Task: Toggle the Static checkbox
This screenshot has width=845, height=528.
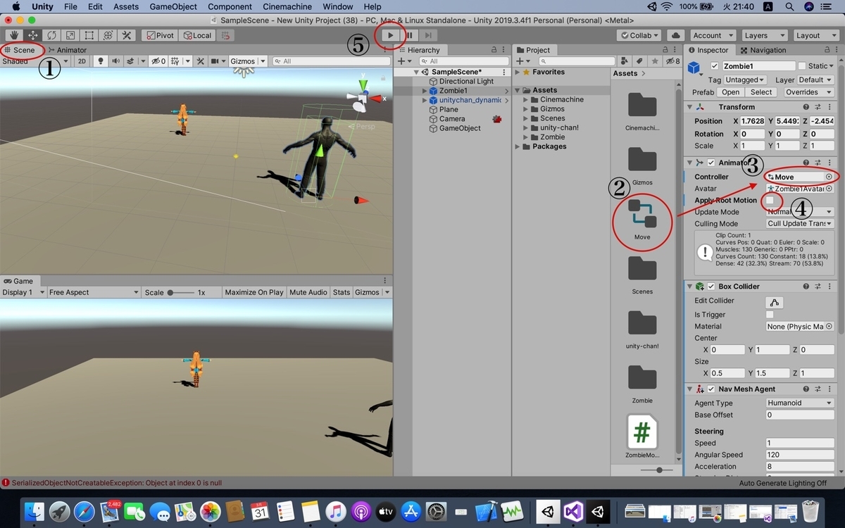Action: click(802, 66)
